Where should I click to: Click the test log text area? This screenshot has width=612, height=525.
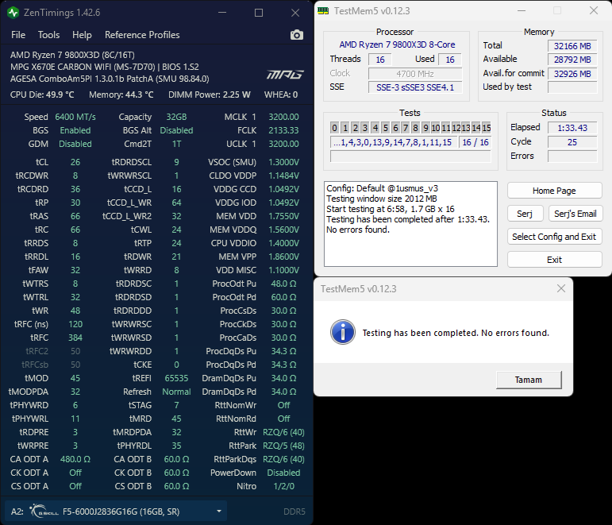click(x=410, y=224)
